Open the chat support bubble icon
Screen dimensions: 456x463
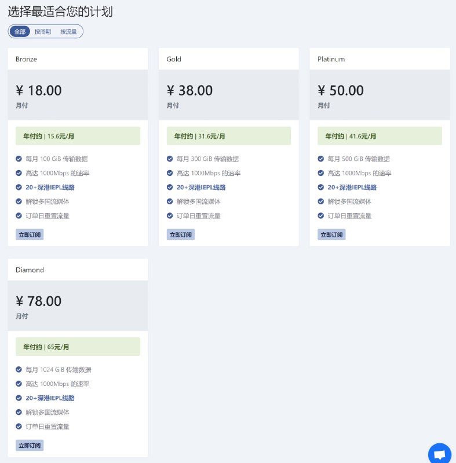coord(439,454)
